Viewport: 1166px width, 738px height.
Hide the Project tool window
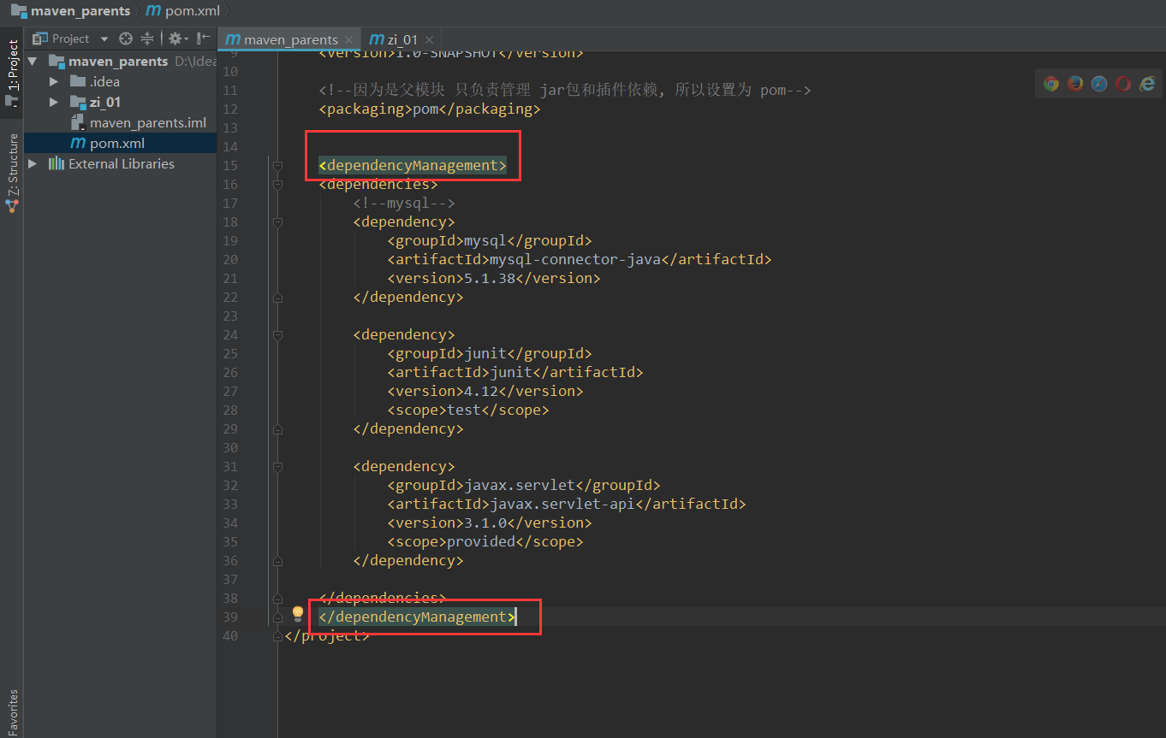tap(203, 38)
